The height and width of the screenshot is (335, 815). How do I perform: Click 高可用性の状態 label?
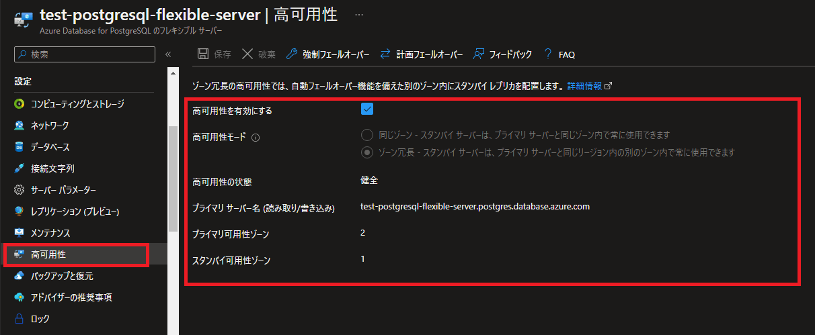coord(223,182)
